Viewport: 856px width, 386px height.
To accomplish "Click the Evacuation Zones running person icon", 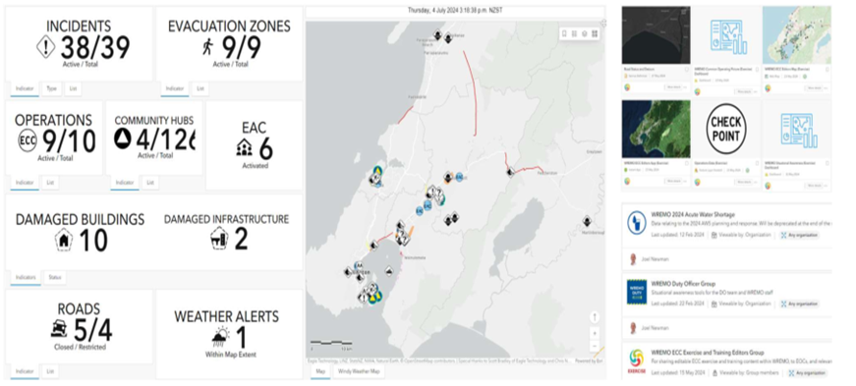I will pyautogui.click(x=207, y=47).
